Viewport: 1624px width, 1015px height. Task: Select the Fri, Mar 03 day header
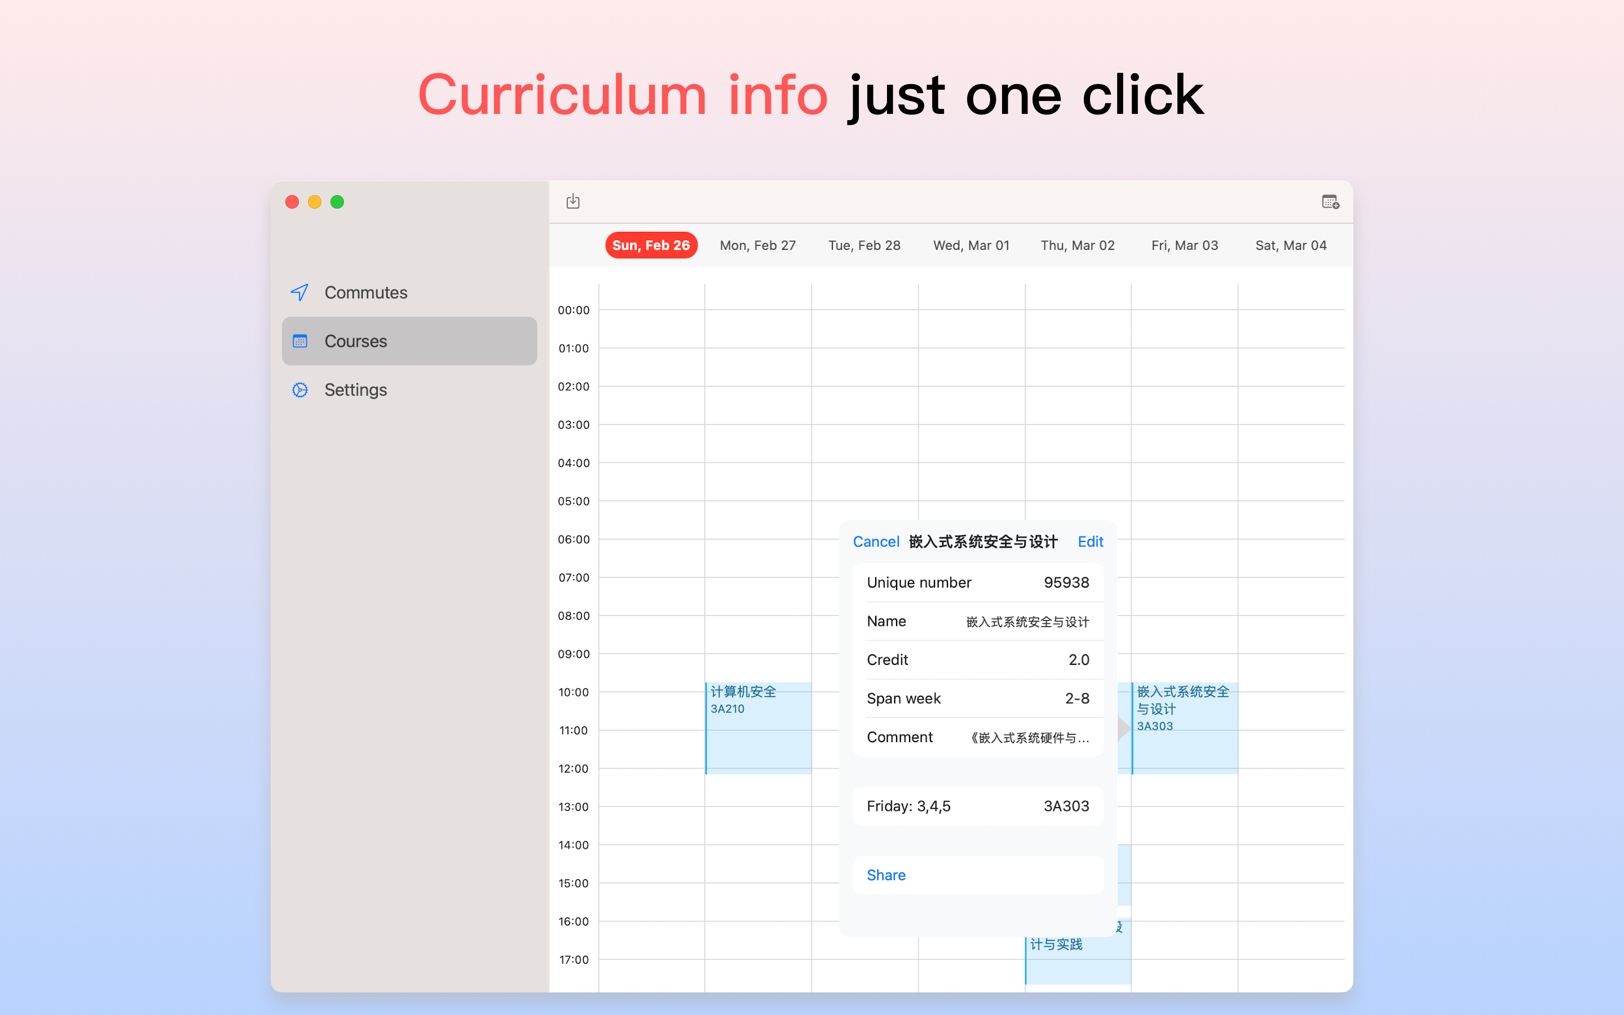(x=1184, y=245)
